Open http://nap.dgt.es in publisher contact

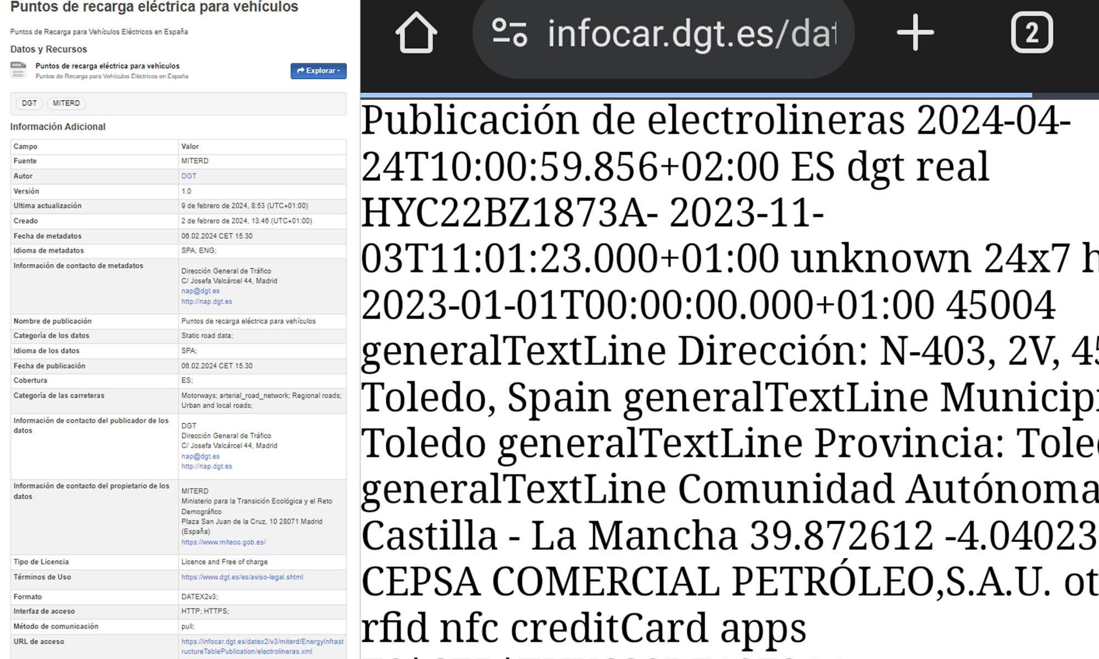[207, 466]
